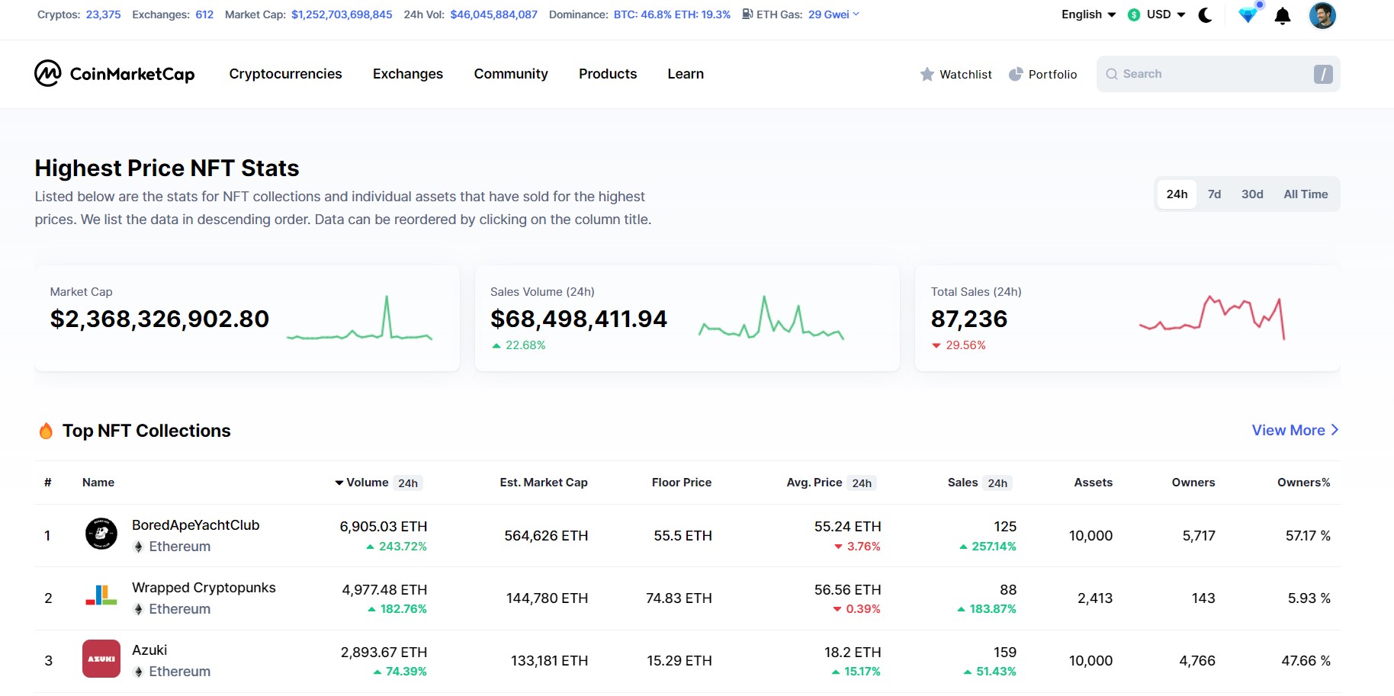Sort by Floor Price header
Screen dimensions: 1394x696
pos(682,483)
